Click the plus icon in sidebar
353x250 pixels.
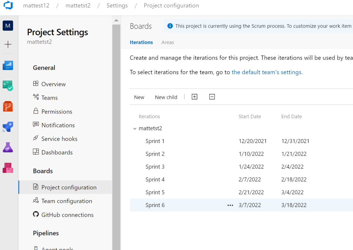[8, 44]
